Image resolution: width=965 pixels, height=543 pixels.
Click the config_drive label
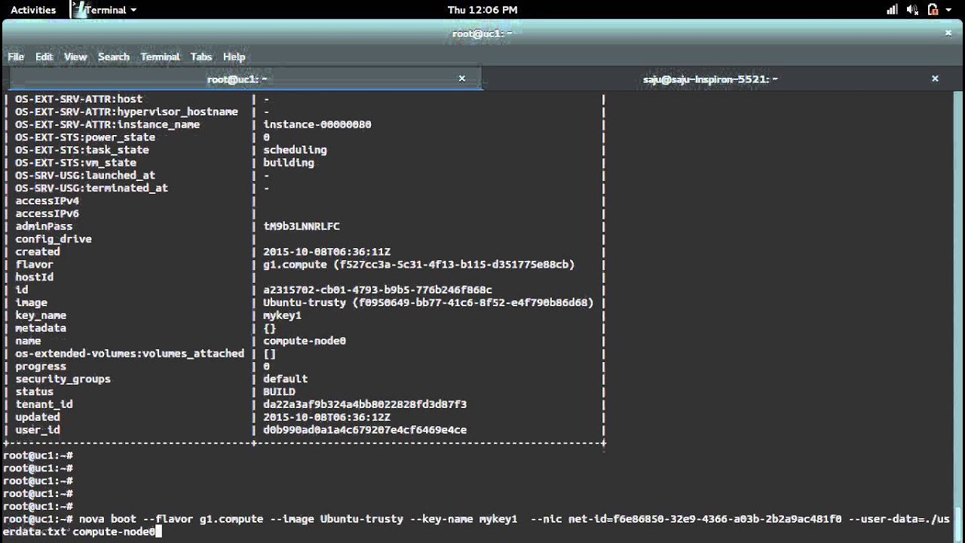(x=54, y=239)
